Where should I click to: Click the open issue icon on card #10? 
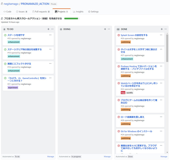pyautogui.click(x=5, y=49)
